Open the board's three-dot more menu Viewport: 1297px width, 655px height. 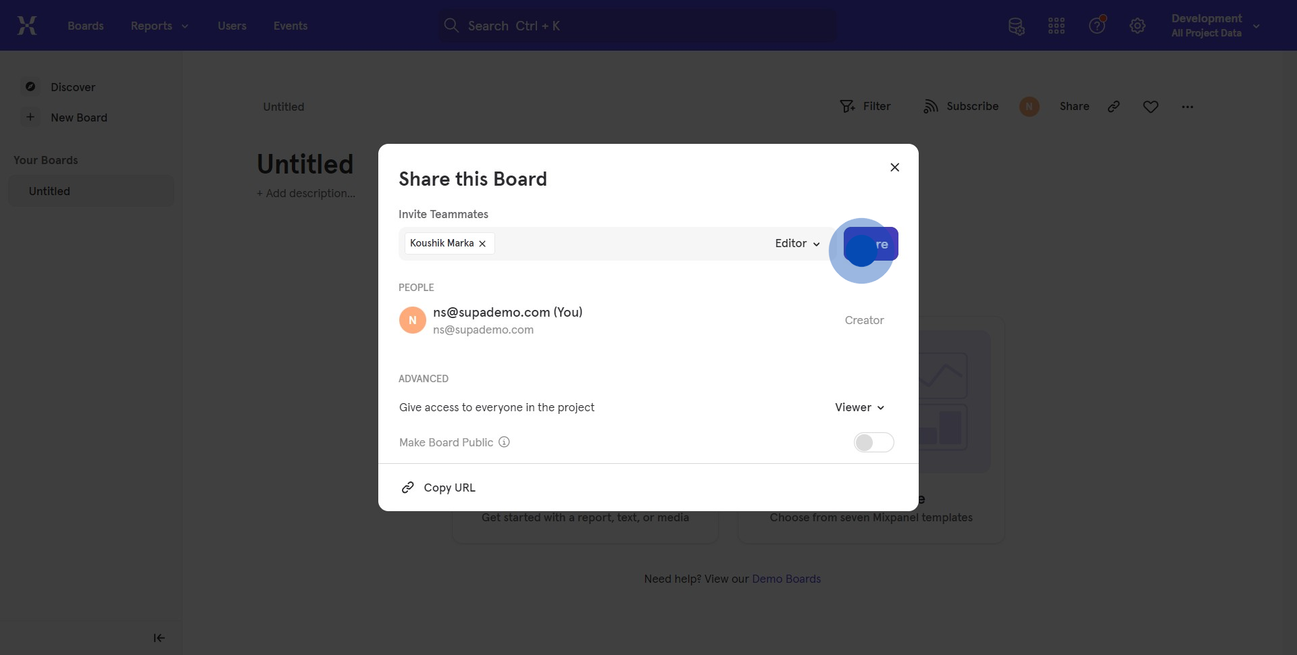[1188, 107]
